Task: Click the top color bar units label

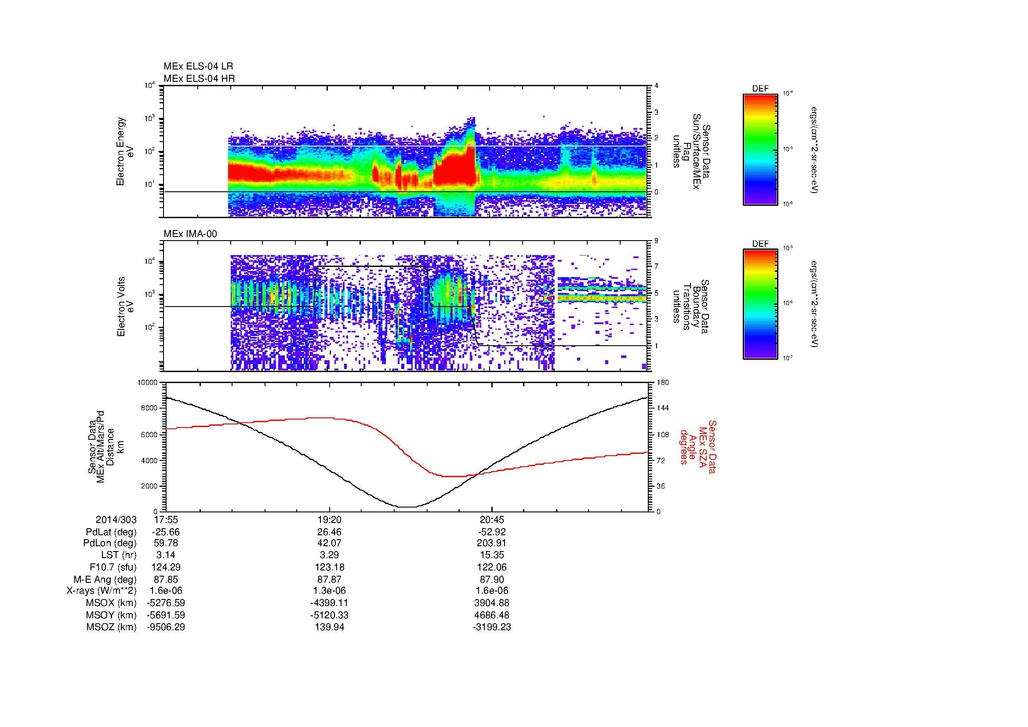Action: (815, 150)
